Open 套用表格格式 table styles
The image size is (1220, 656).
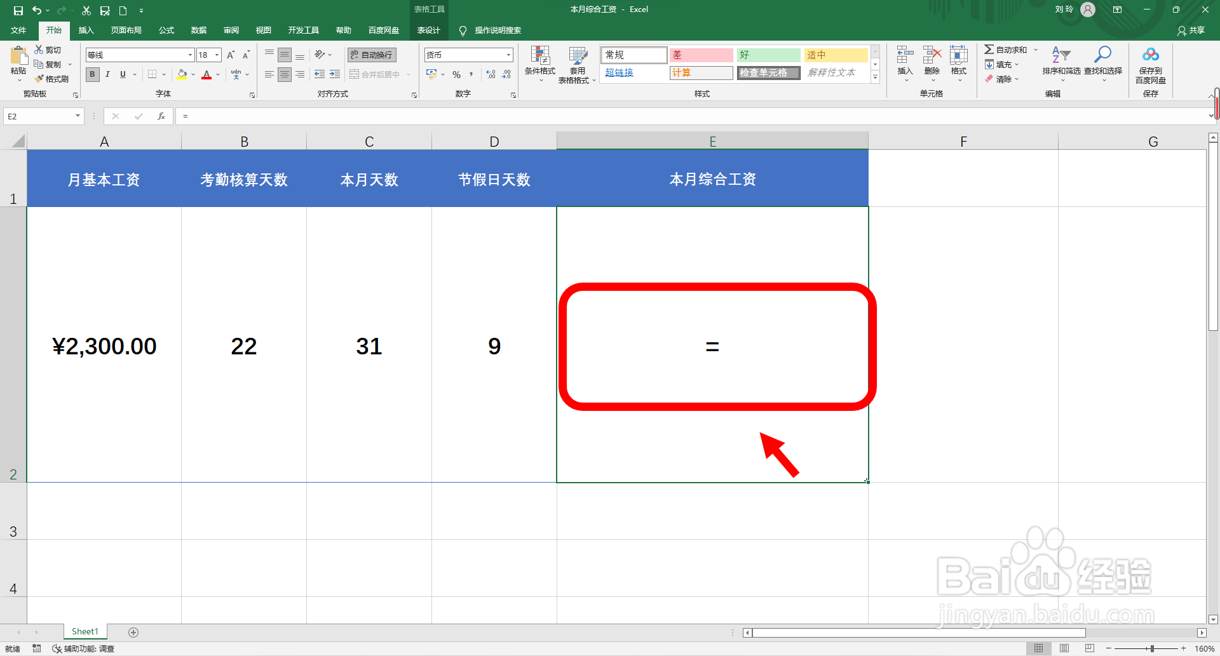click(577, 64)
